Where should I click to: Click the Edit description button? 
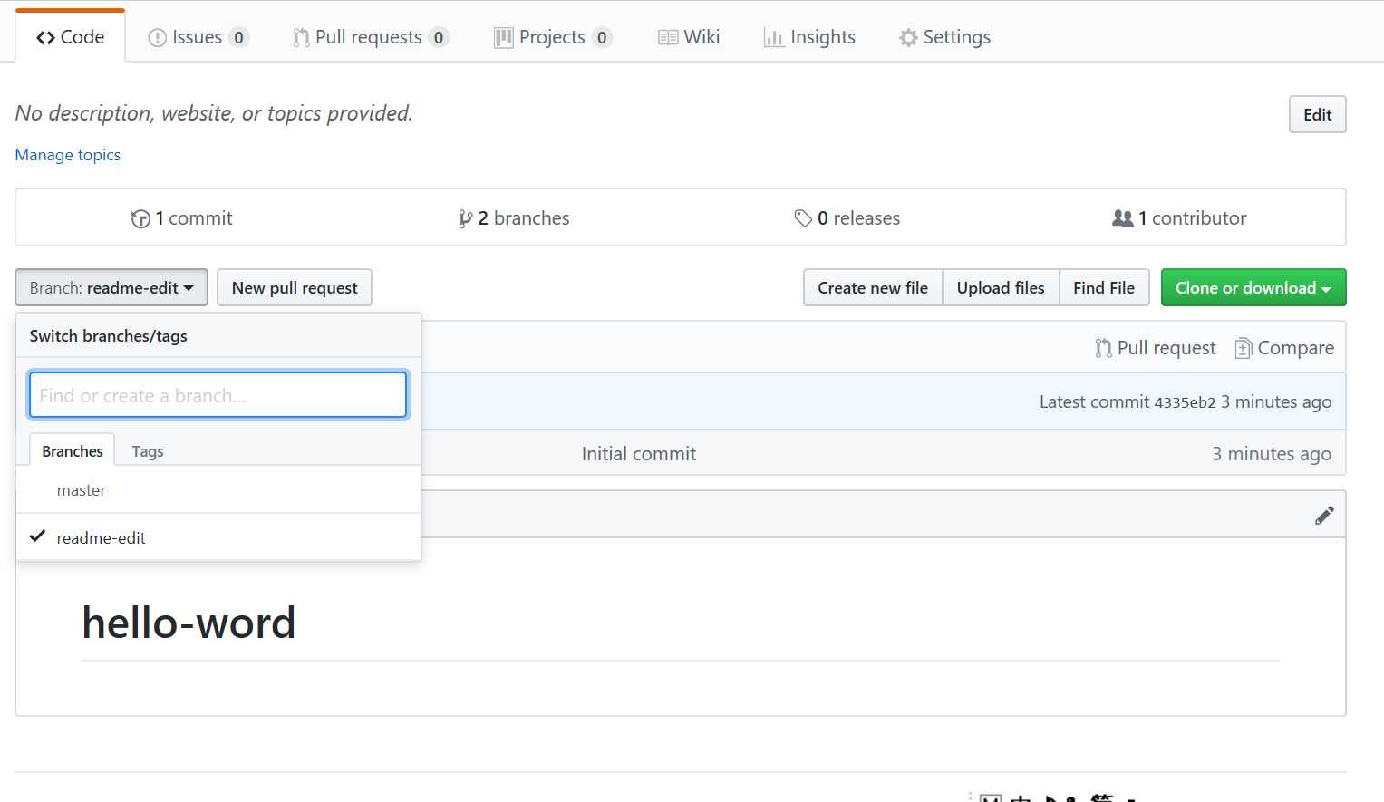(x=1317, y=114)
